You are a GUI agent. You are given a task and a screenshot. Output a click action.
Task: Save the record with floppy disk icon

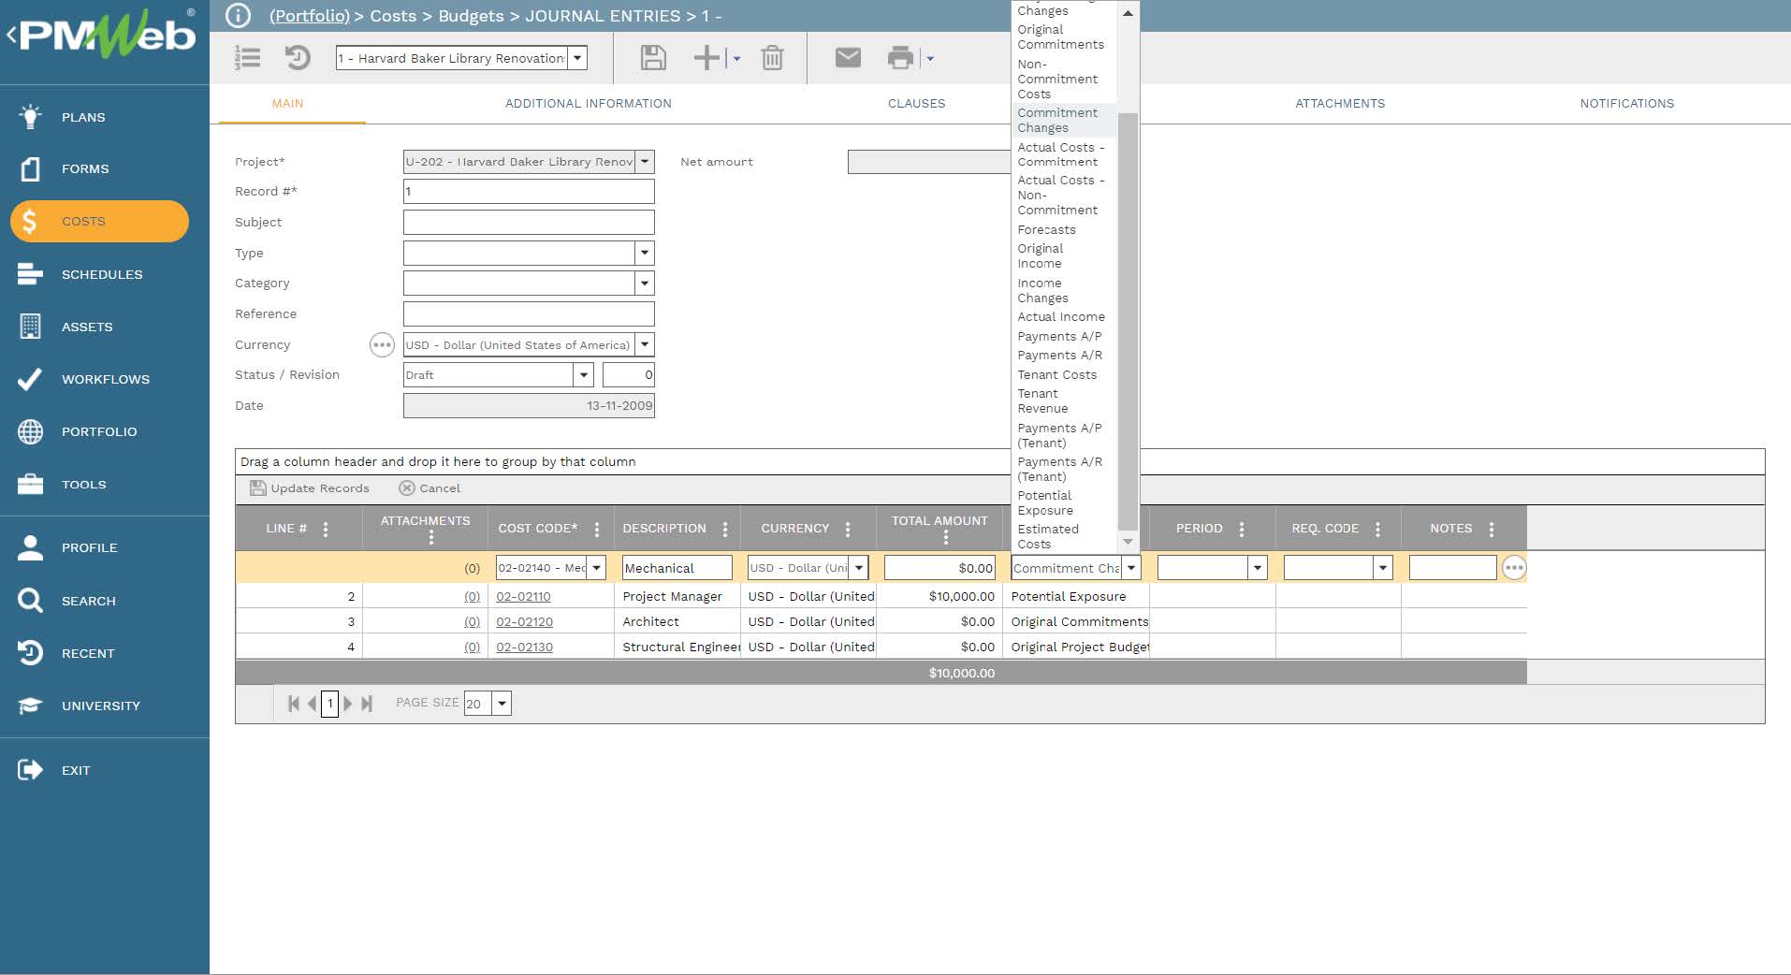653,58
